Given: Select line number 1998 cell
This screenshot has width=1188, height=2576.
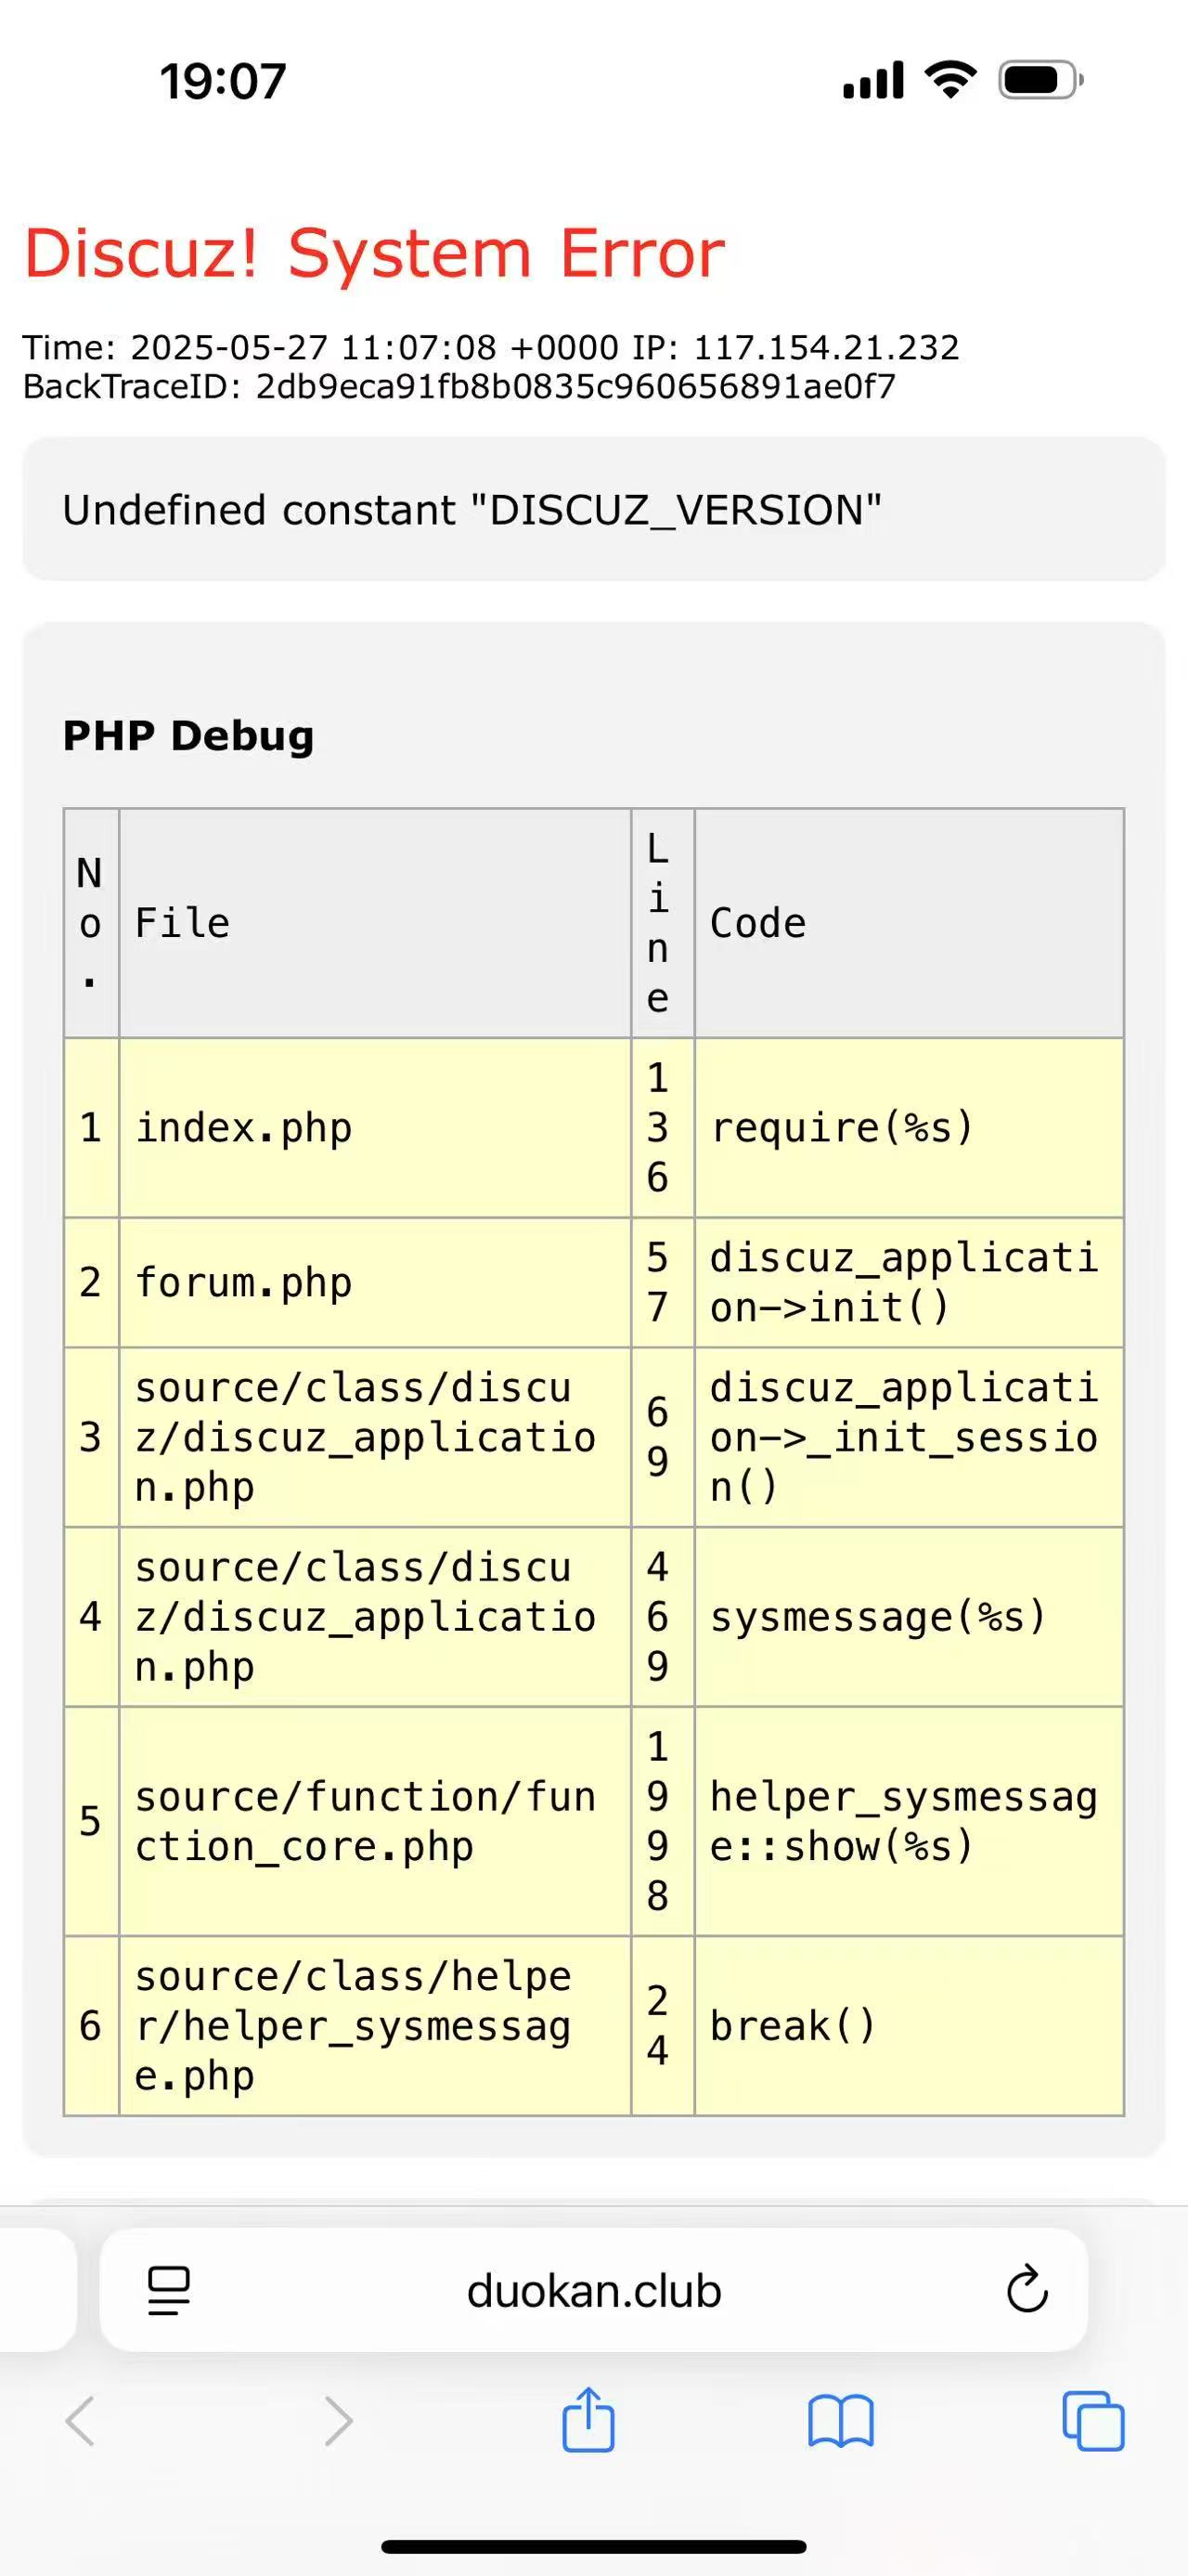Looking at the screenshot, I should [x=663, y=1822].
